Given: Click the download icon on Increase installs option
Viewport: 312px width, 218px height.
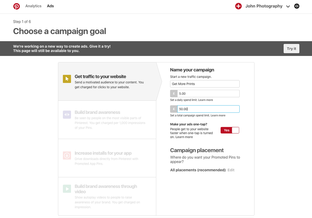Looking at the screenshot, I should 67,155.
